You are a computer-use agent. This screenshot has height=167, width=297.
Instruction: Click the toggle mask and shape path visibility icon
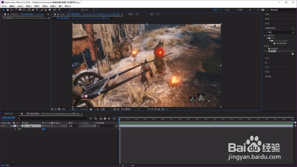point(77,109)
